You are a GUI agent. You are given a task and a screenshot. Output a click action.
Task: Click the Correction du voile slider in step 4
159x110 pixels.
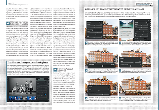pyautogui.click(x=131, y=66)
